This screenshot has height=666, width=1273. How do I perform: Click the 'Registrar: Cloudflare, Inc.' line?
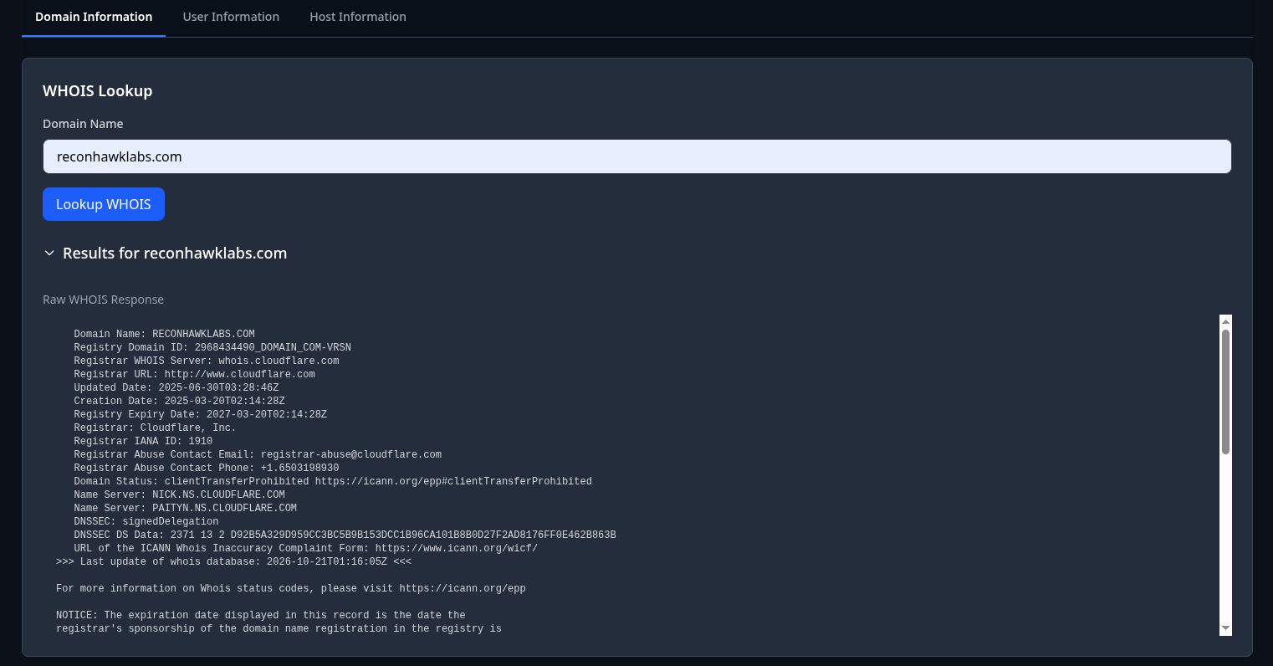coord(155,428)
